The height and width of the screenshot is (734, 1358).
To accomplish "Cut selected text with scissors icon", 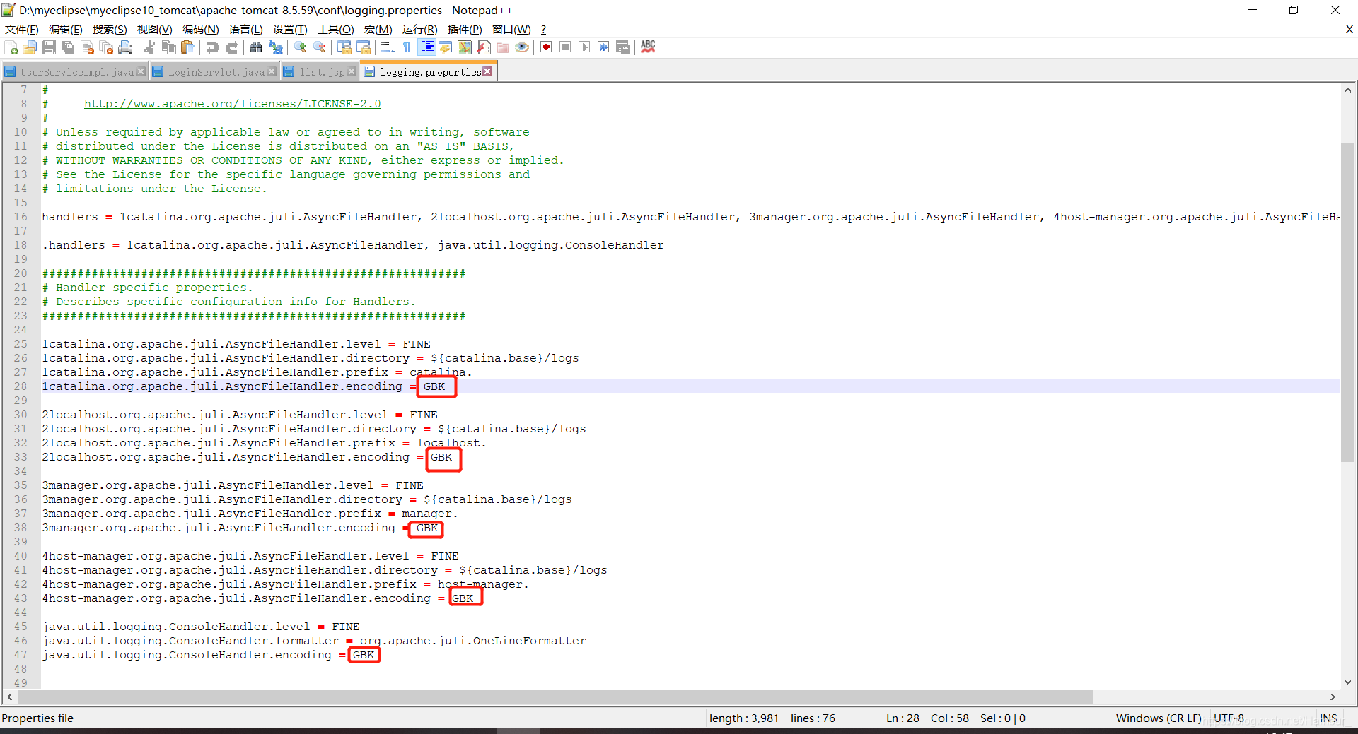I will tap(149, 47).
